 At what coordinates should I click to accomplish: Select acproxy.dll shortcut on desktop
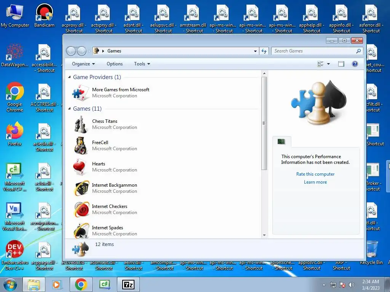74,19
